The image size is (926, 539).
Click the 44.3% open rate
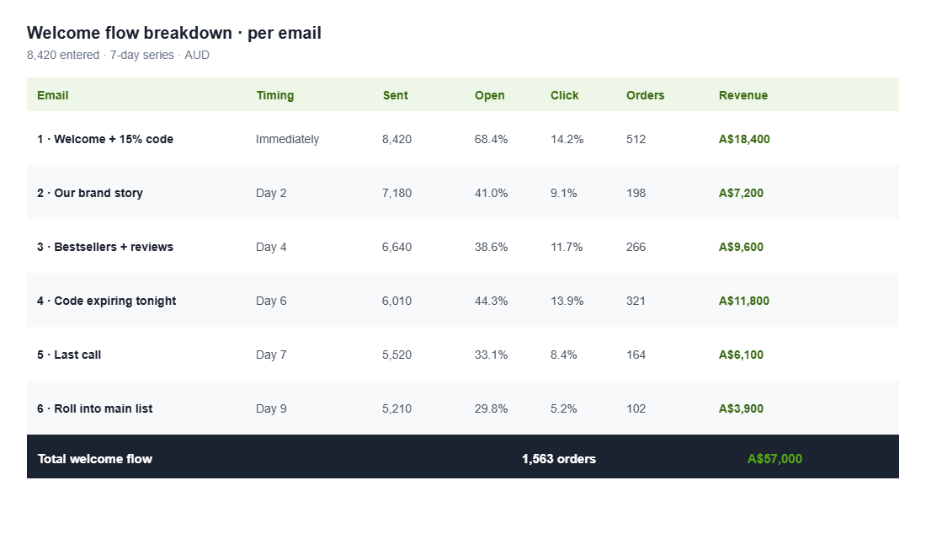491,300
